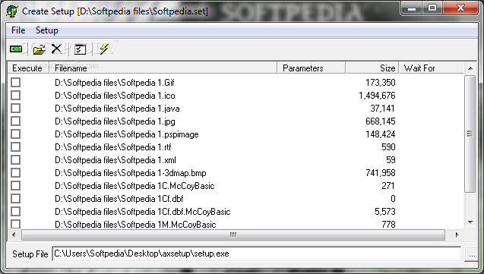This screenshot has width=484, height=274.
Task: Click the size value 37,141
Action: (383, 109)
